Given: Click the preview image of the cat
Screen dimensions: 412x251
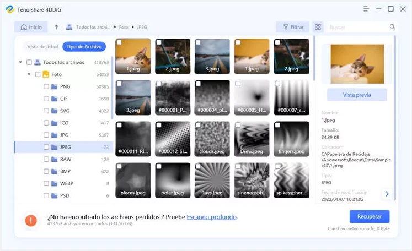Looking at the screenshot, I should point(357,64).
